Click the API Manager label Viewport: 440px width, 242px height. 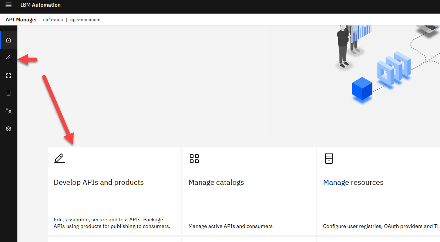point(21,20)
